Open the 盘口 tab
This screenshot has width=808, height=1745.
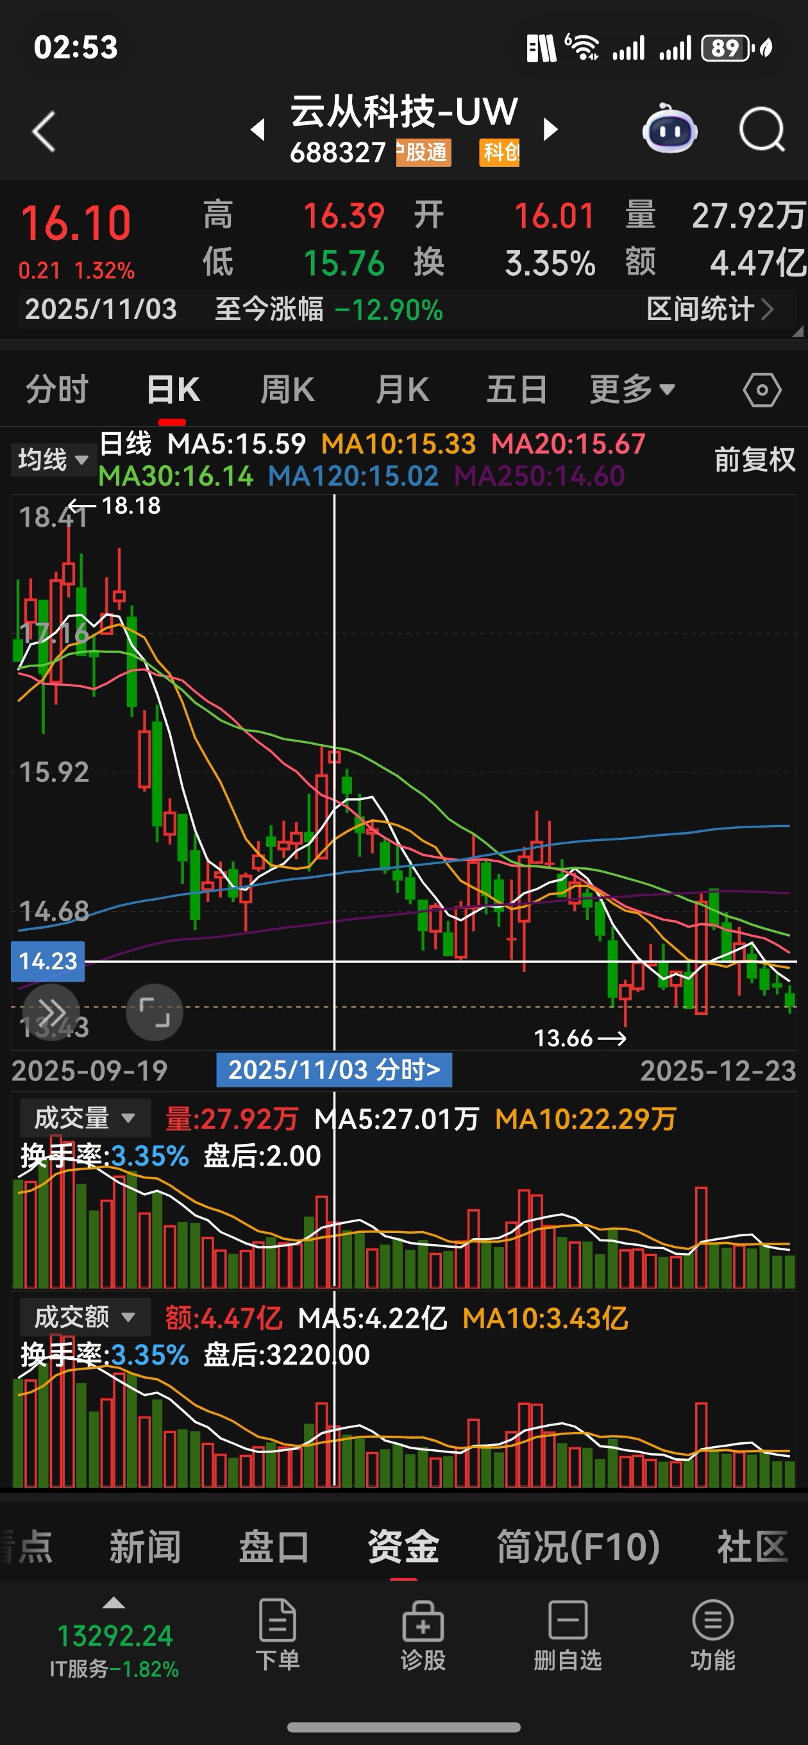pos(274,1547)
